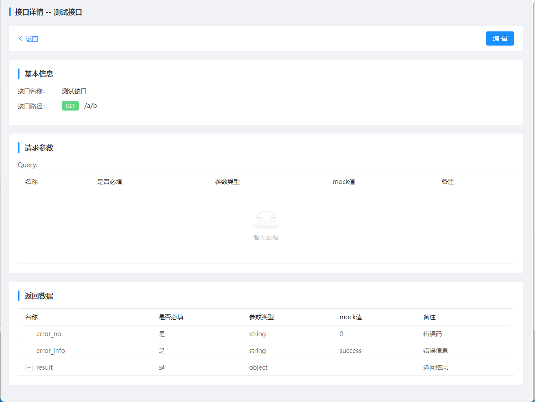Screen dimensions: 535x402
Task: Click the result row name text
Action: [44, 368]
